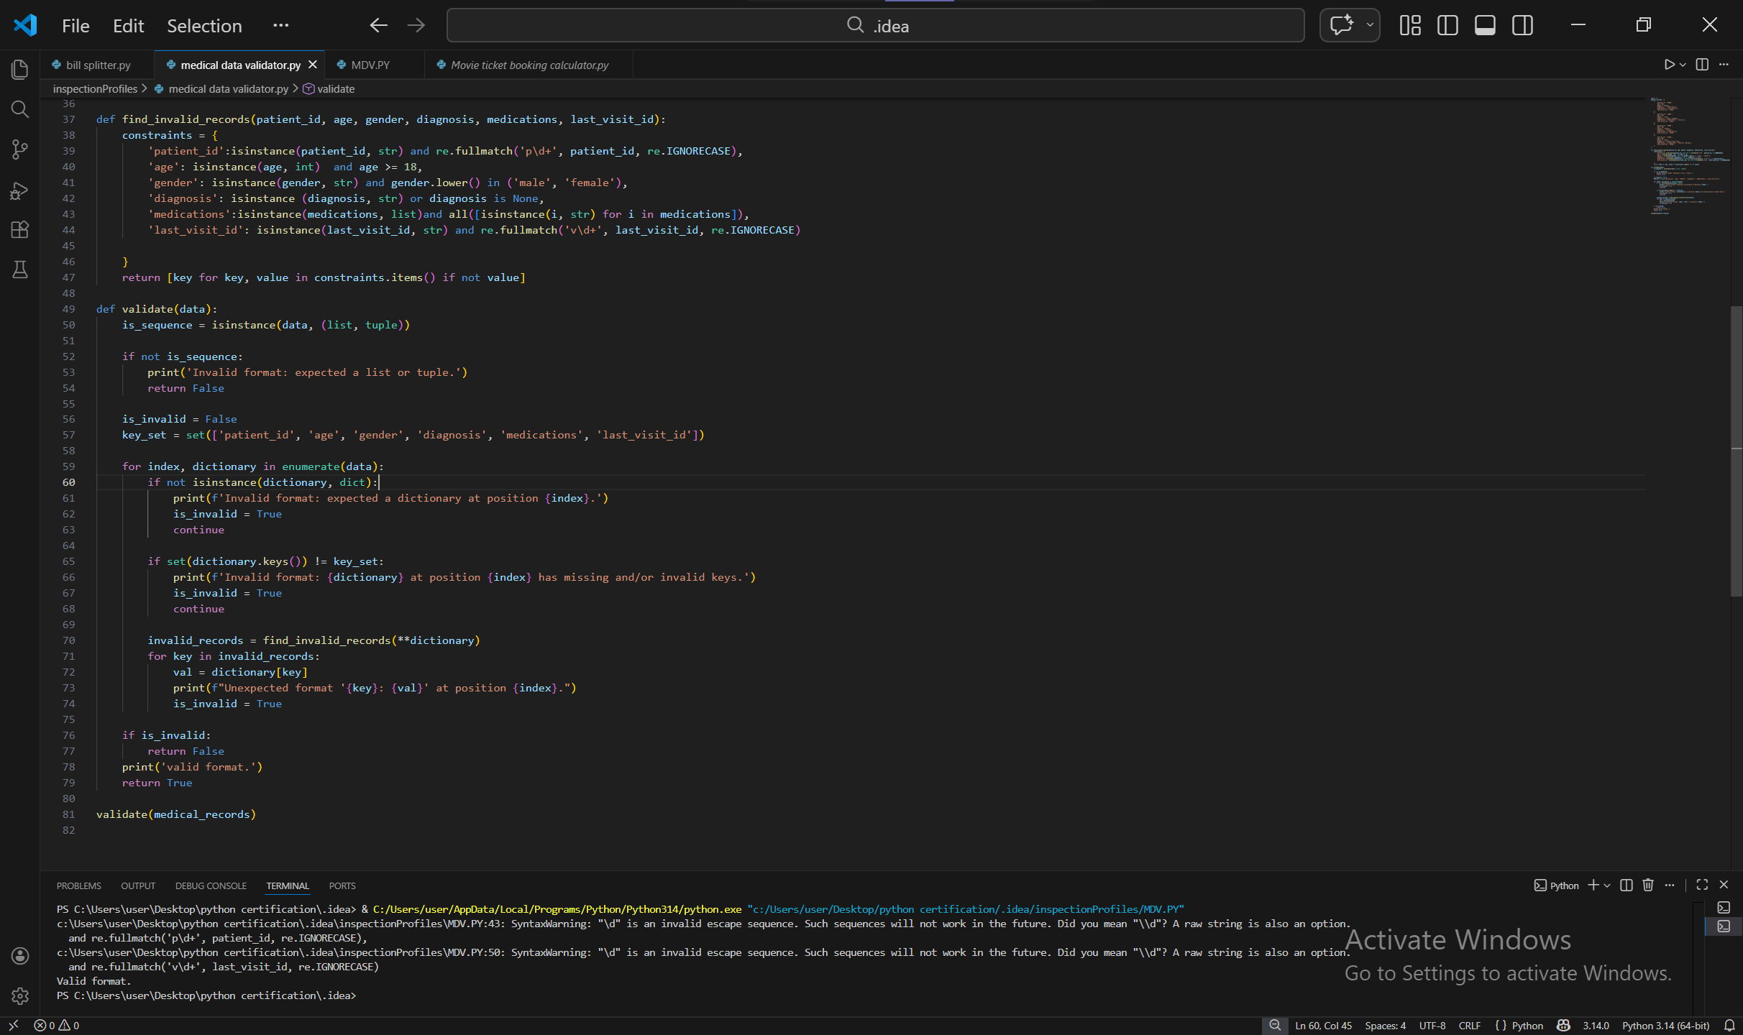Open the Explorer view in activity bar

[x=19, y=70]
